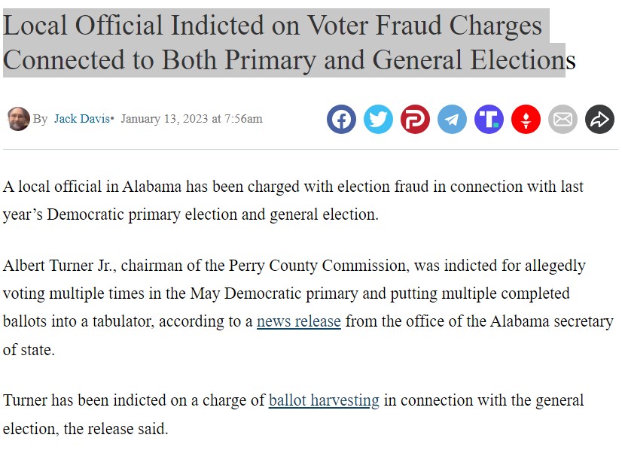
Task: Share article on Facebook
Action: (341, 119)
